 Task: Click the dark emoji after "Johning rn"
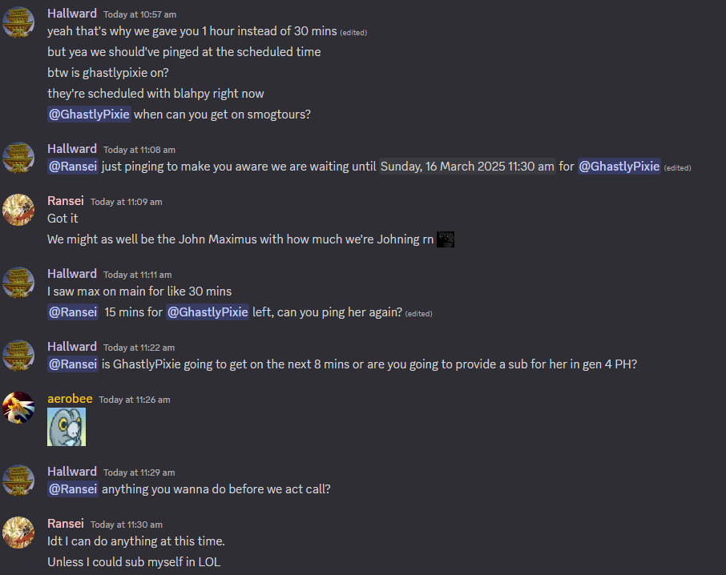[446, 239]
